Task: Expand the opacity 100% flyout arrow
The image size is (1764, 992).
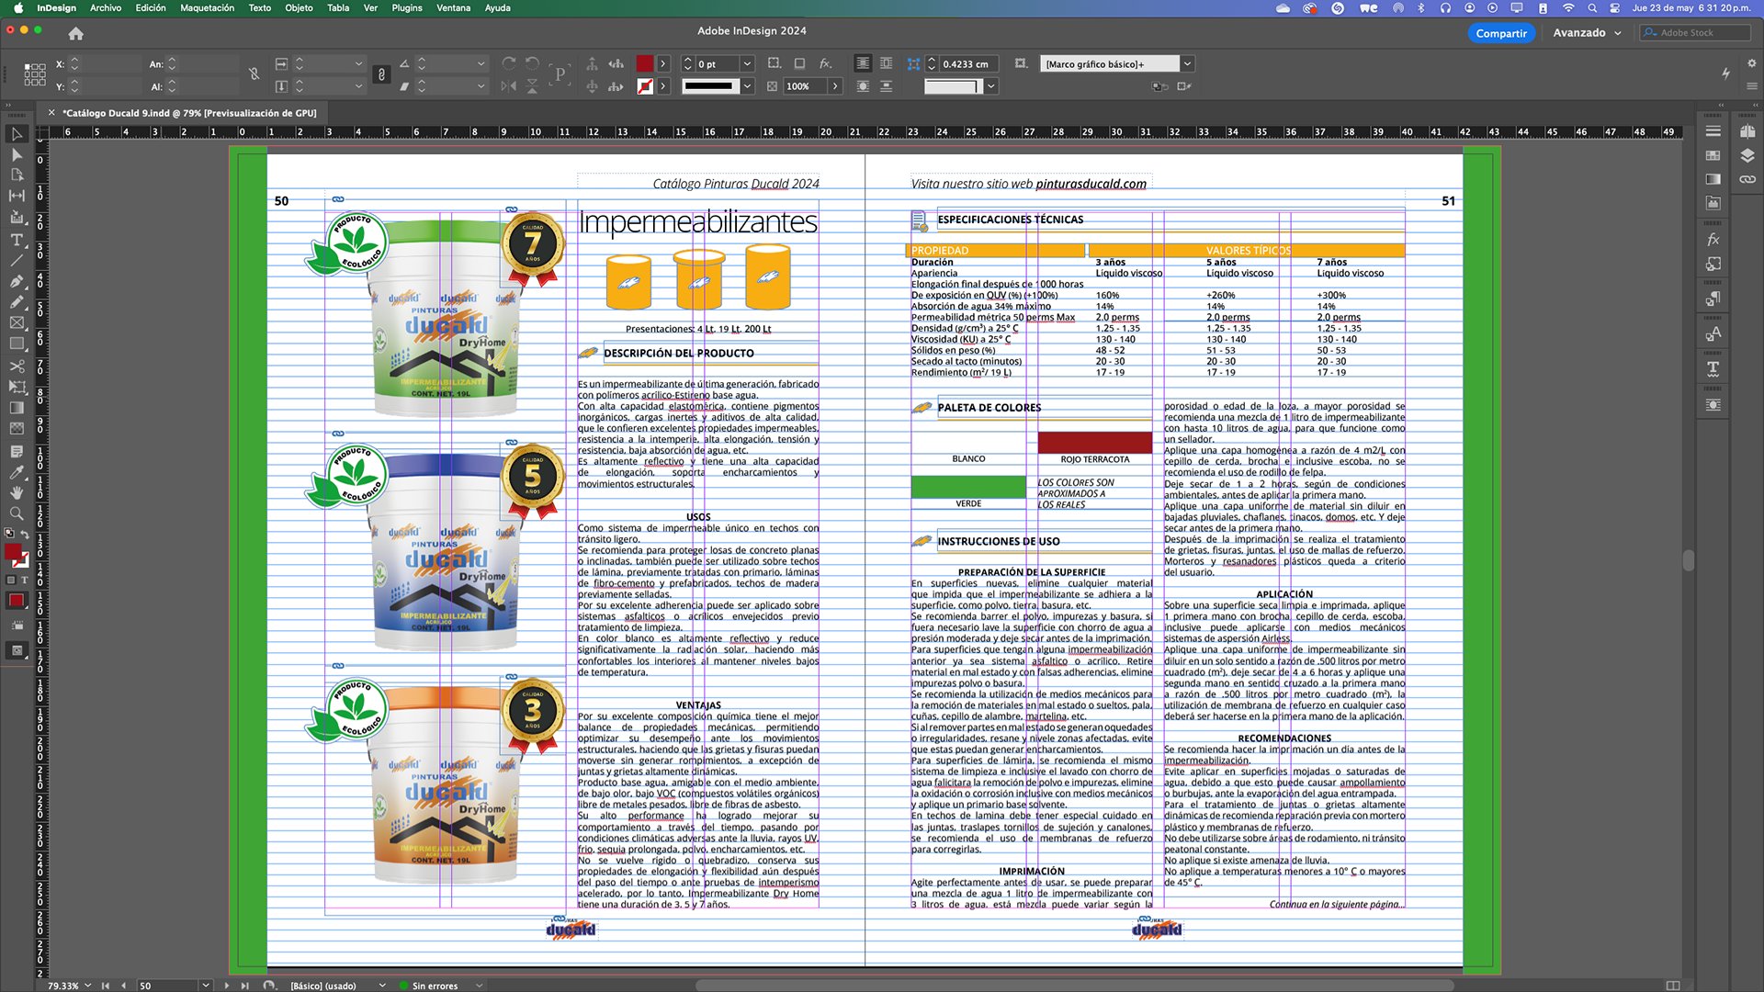Action: click(x=835, y=86)
